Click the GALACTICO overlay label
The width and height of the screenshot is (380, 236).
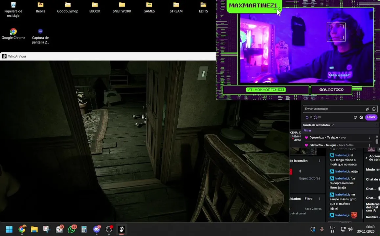coord(331,90)
